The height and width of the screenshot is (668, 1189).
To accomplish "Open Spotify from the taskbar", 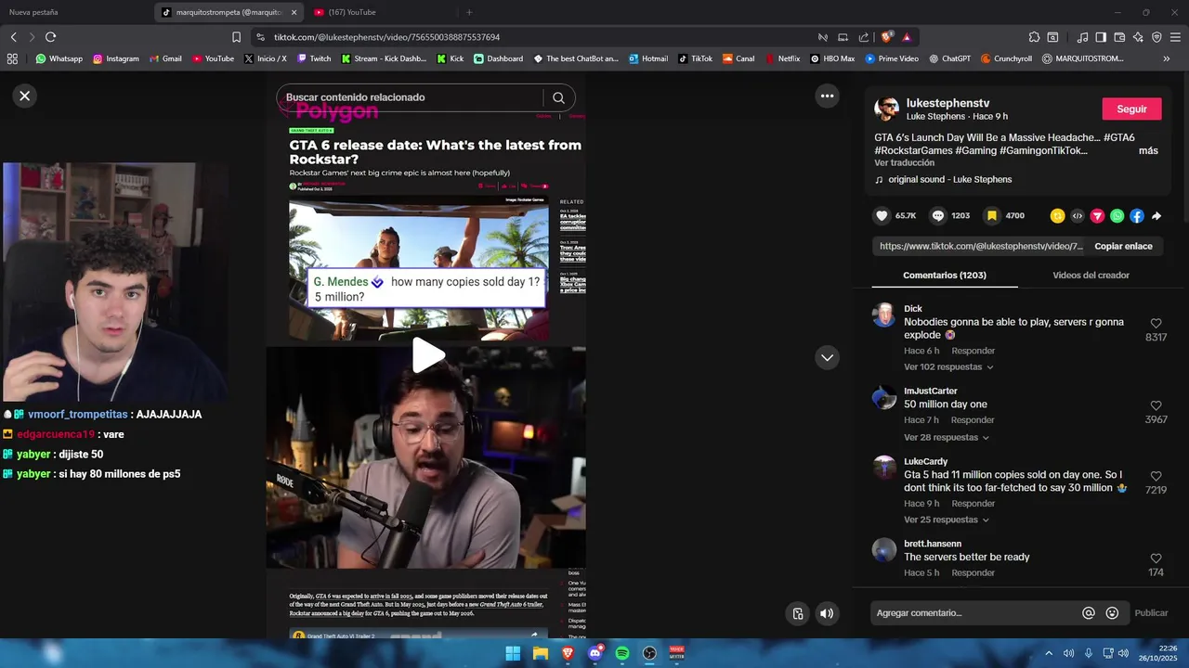I will (x=622, y=653).
